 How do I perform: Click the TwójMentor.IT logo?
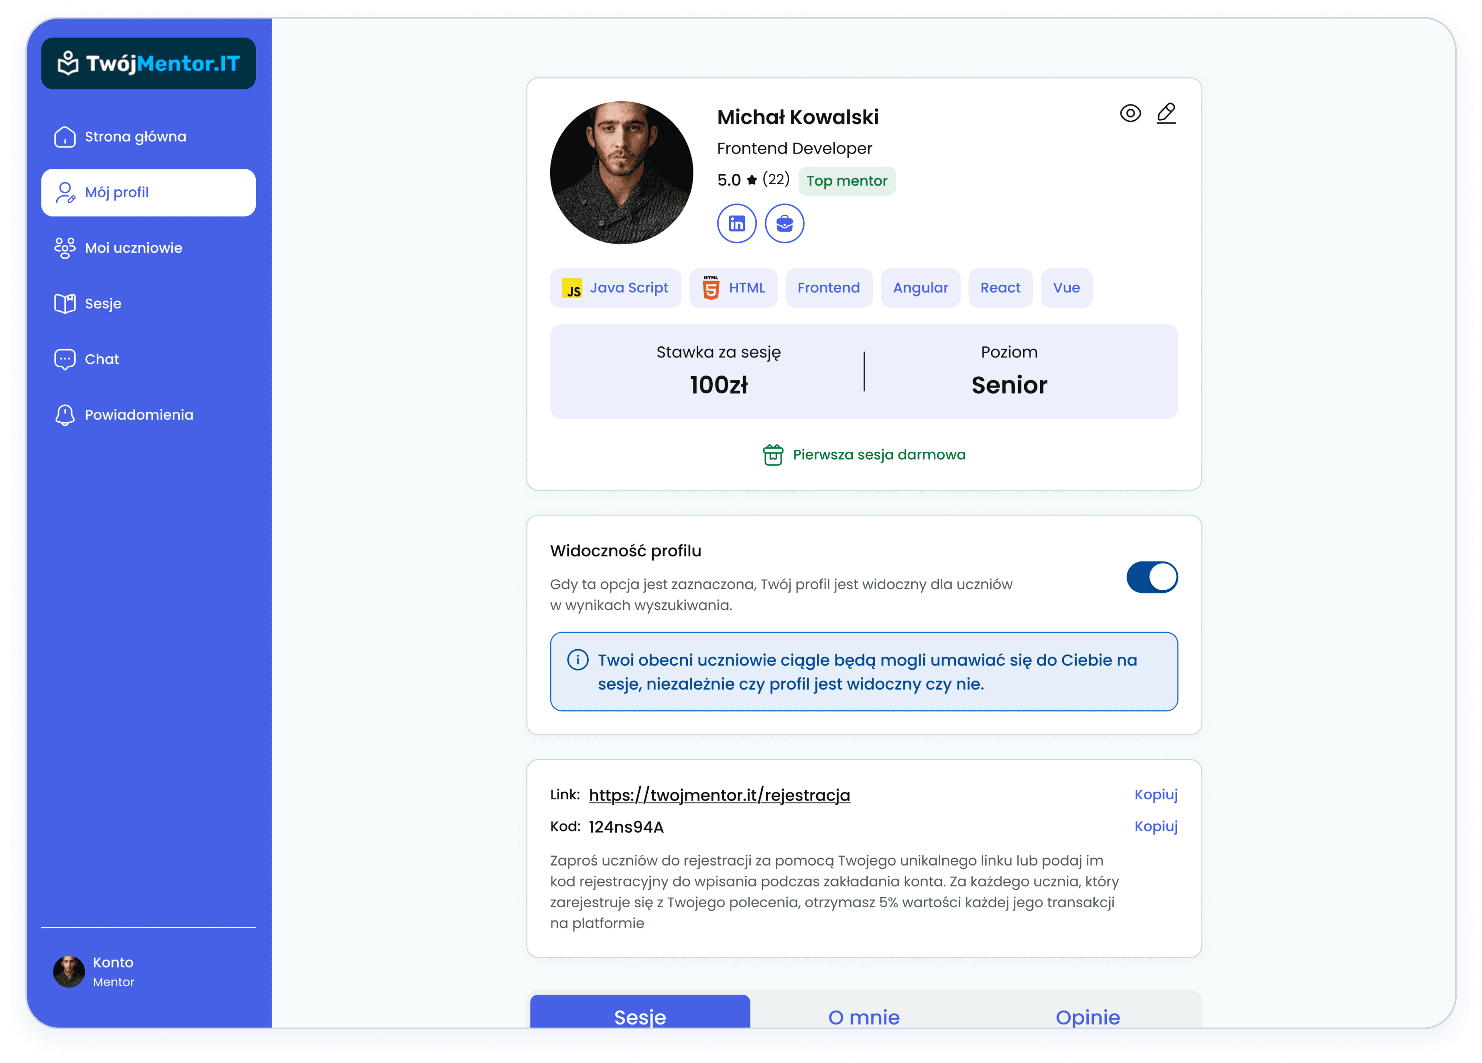pyautogui.click(x=149, y=63)
